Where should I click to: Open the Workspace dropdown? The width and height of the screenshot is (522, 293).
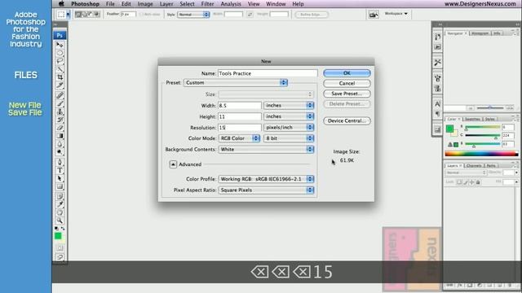396,14
